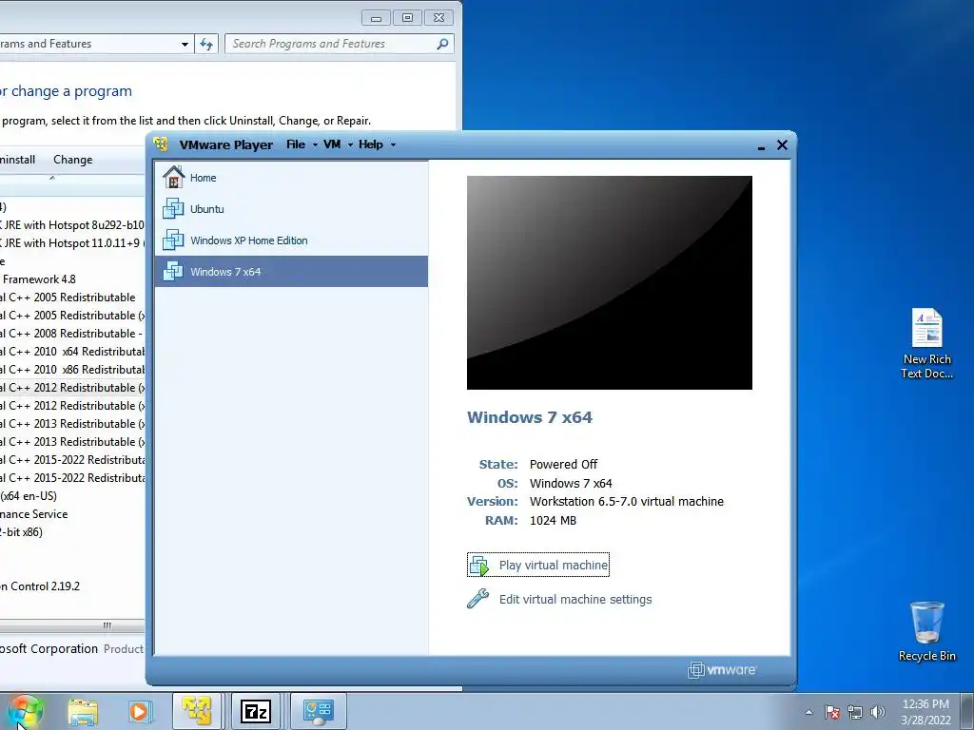The height and width of the screenshot is (730, 974).
Task: Select Windows XP Home Edition in the list
Action: pyautogui.click(x=291, y=240)
